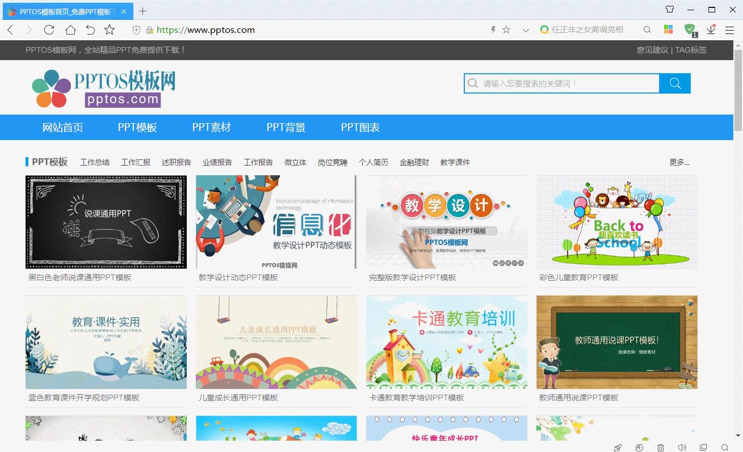Click the undo closed tab arrow icon
This screenshot has height=452, width=743.
click(x=90, y=30)
